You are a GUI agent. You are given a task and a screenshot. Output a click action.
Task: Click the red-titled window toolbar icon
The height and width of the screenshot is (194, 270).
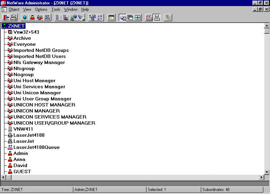[111, 18]
